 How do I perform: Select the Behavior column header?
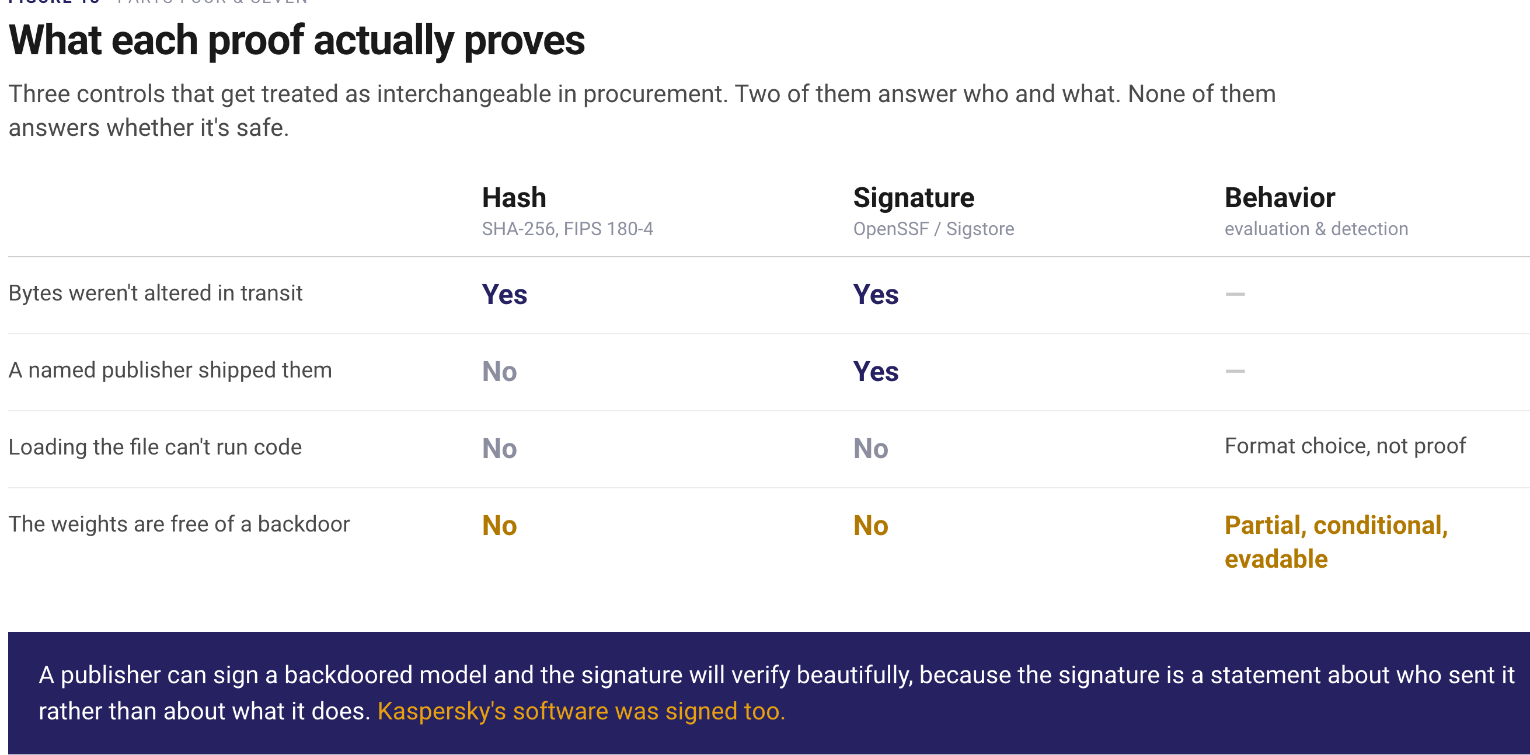[x=1280, y=198]
